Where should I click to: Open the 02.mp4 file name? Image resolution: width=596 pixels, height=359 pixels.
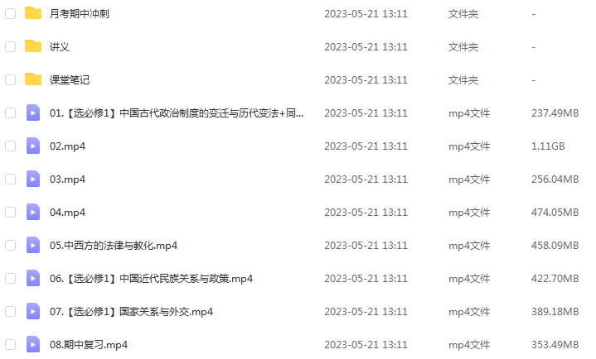tap(67, 146)
